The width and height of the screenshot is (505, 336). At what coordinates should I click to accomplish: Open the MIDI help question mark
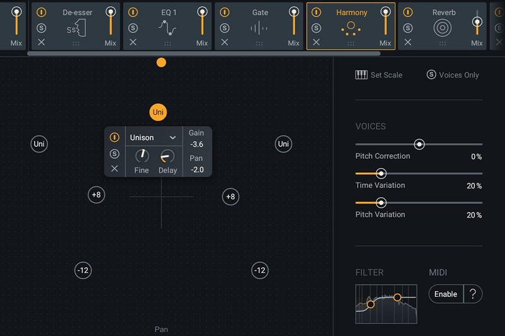(473, 294)
